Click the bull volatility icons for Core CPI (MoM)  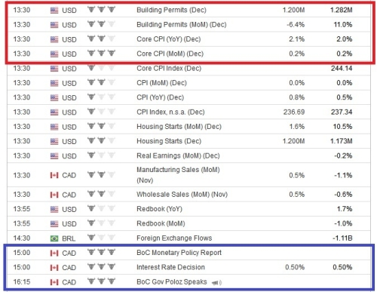101,53
